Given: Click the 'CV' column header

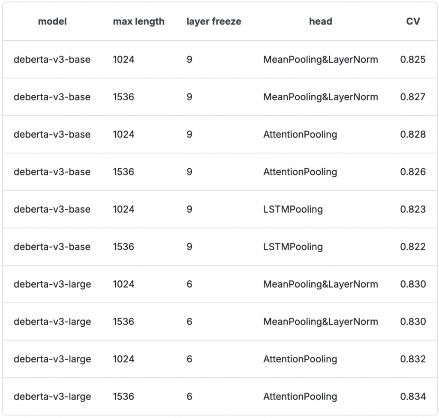Looking at the screenshot, I should 413,21.
